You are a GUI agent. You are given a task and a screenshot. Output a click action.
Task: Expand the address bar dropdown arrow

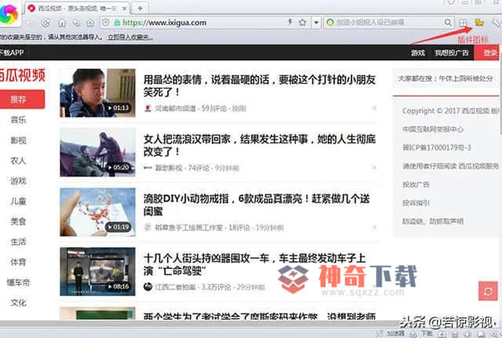pyautogui.click(x=316, y=23)
